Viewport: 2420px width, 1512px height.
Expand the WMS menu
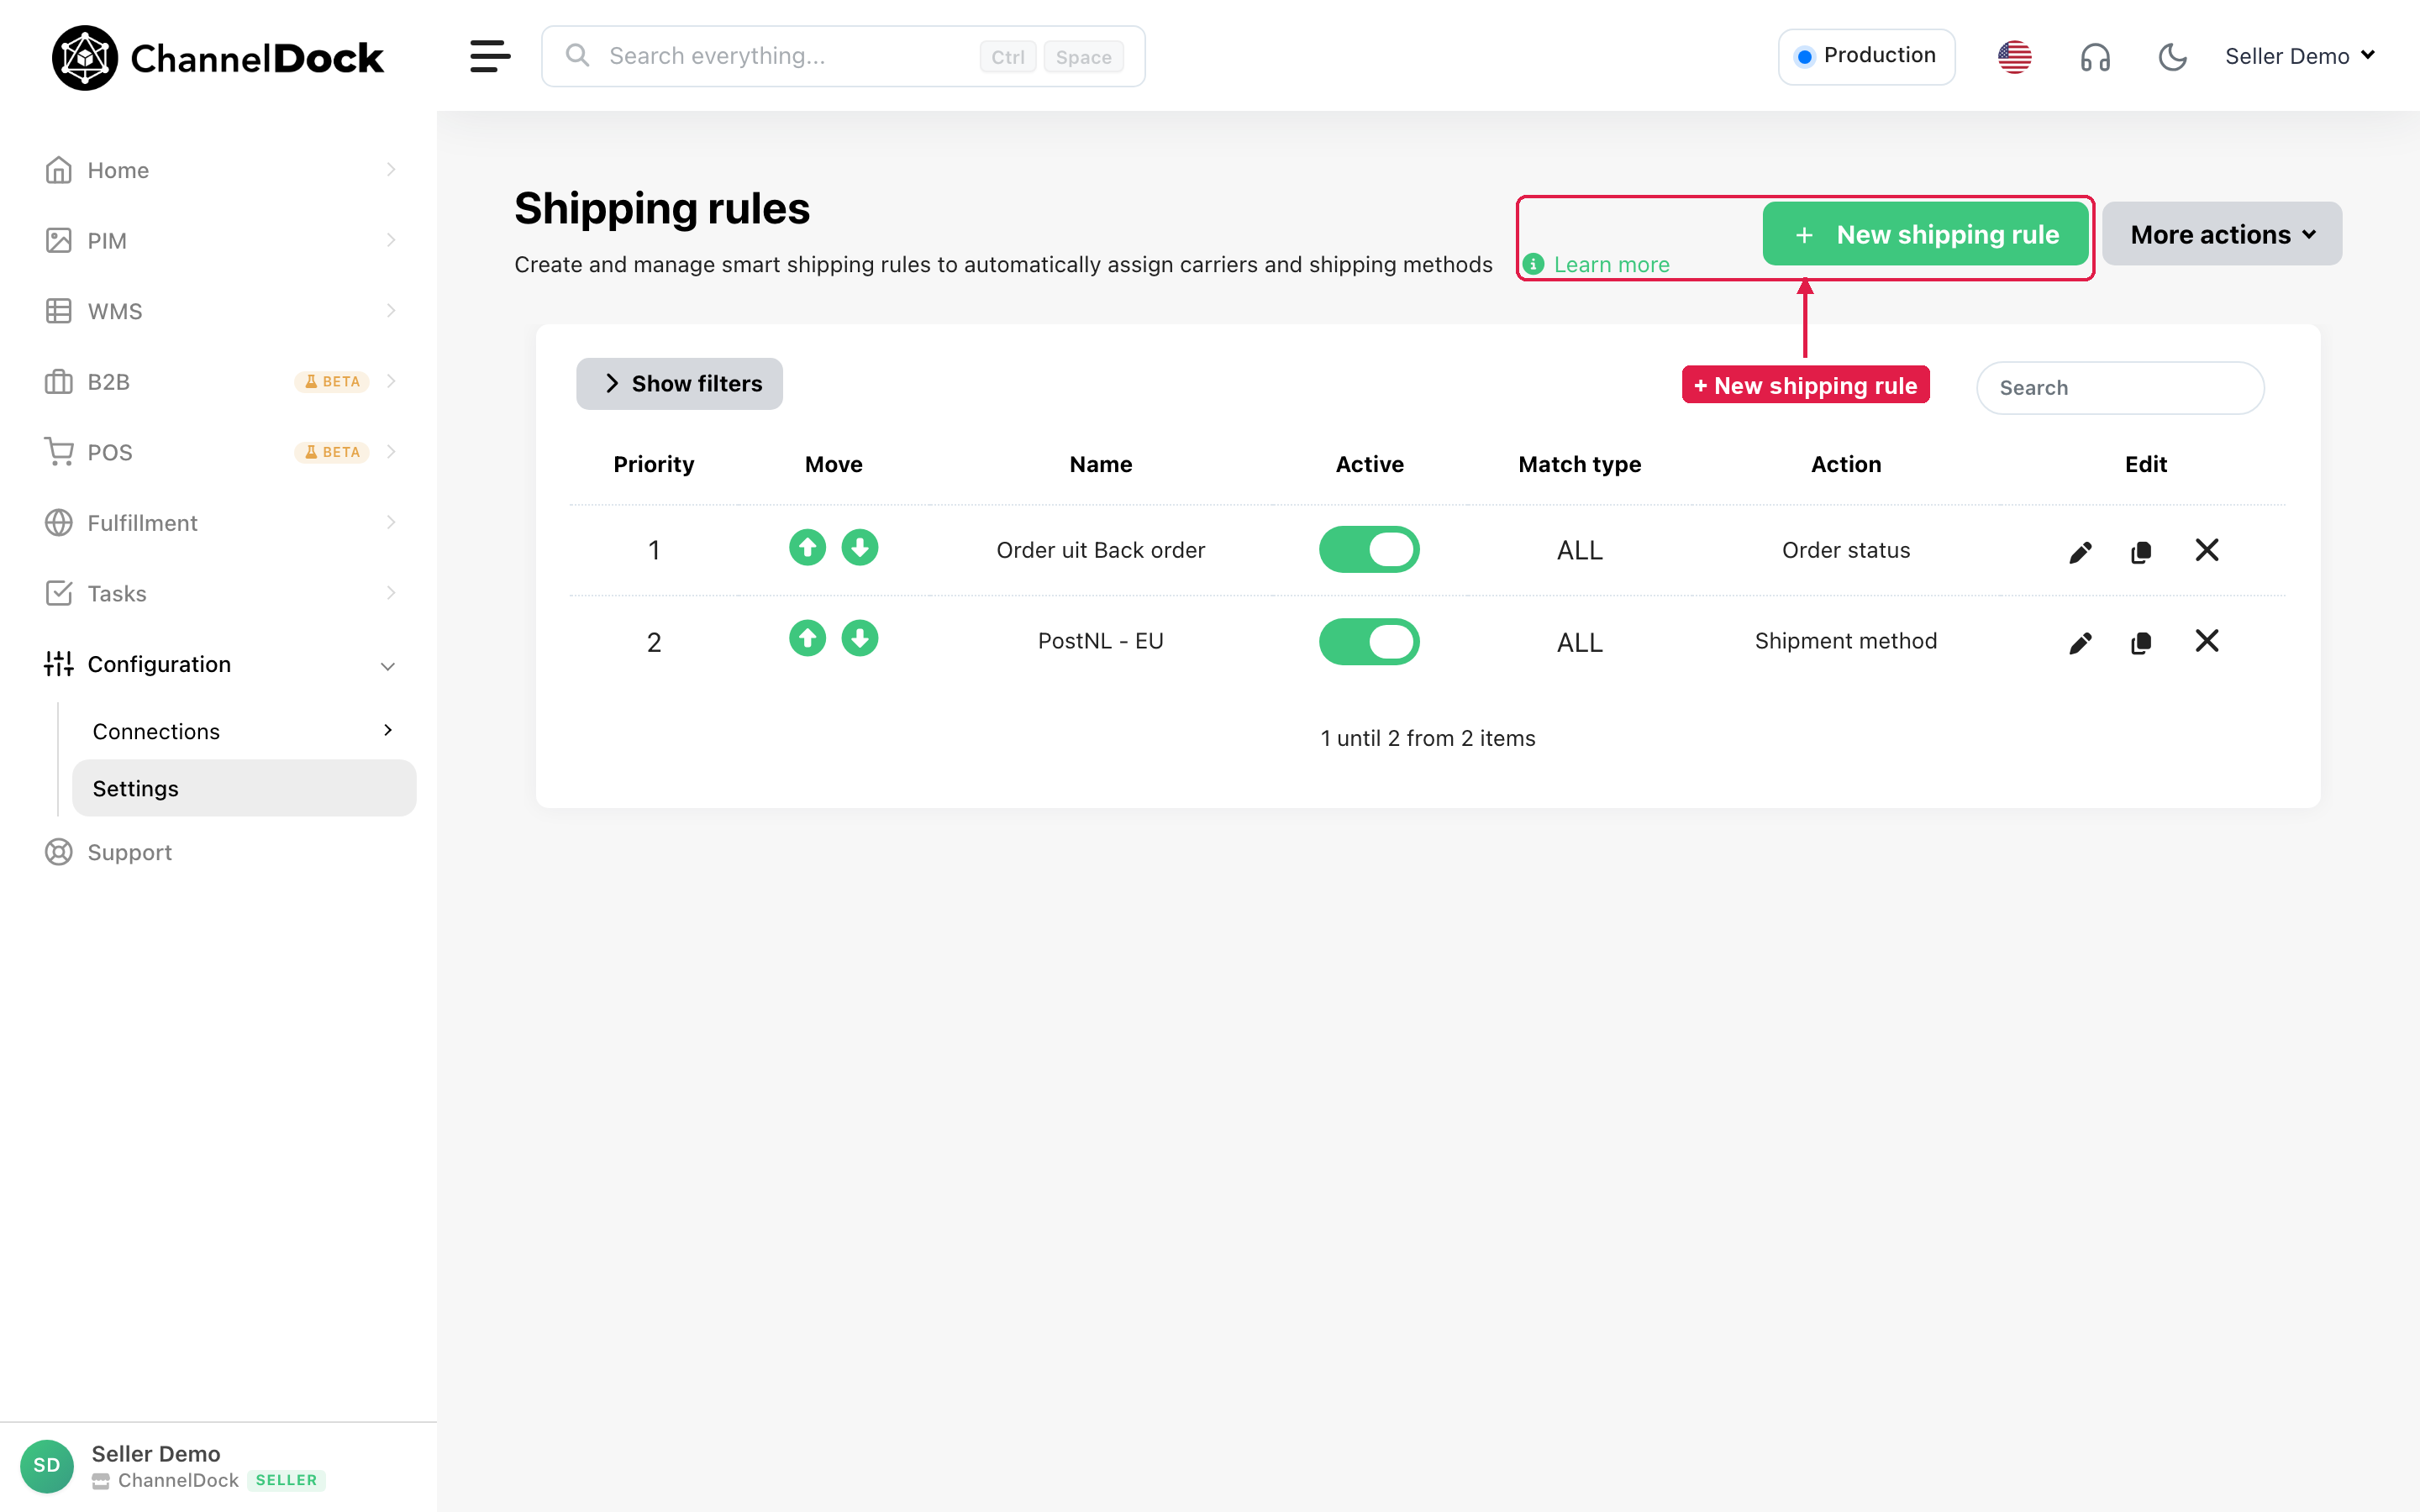(220, 311)
